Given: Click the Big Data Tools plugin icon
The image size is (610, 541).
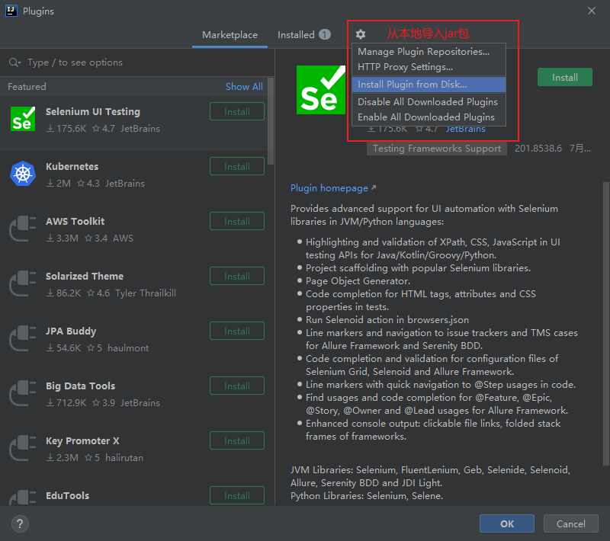Looking at the screenshot, I should (x=23, y=393).
